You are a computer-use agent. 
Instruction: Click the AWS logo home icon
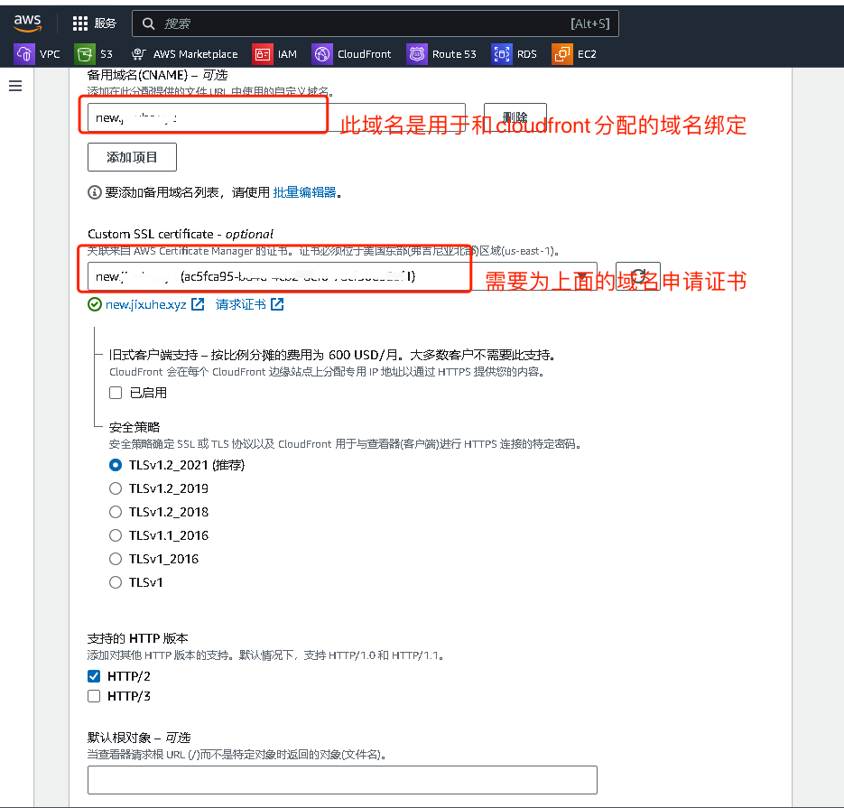27,23
